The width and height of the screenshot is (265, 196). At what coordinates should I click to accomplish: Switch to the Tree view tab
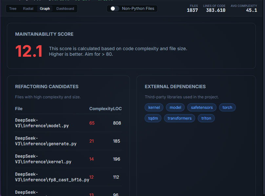pos(13,9)
